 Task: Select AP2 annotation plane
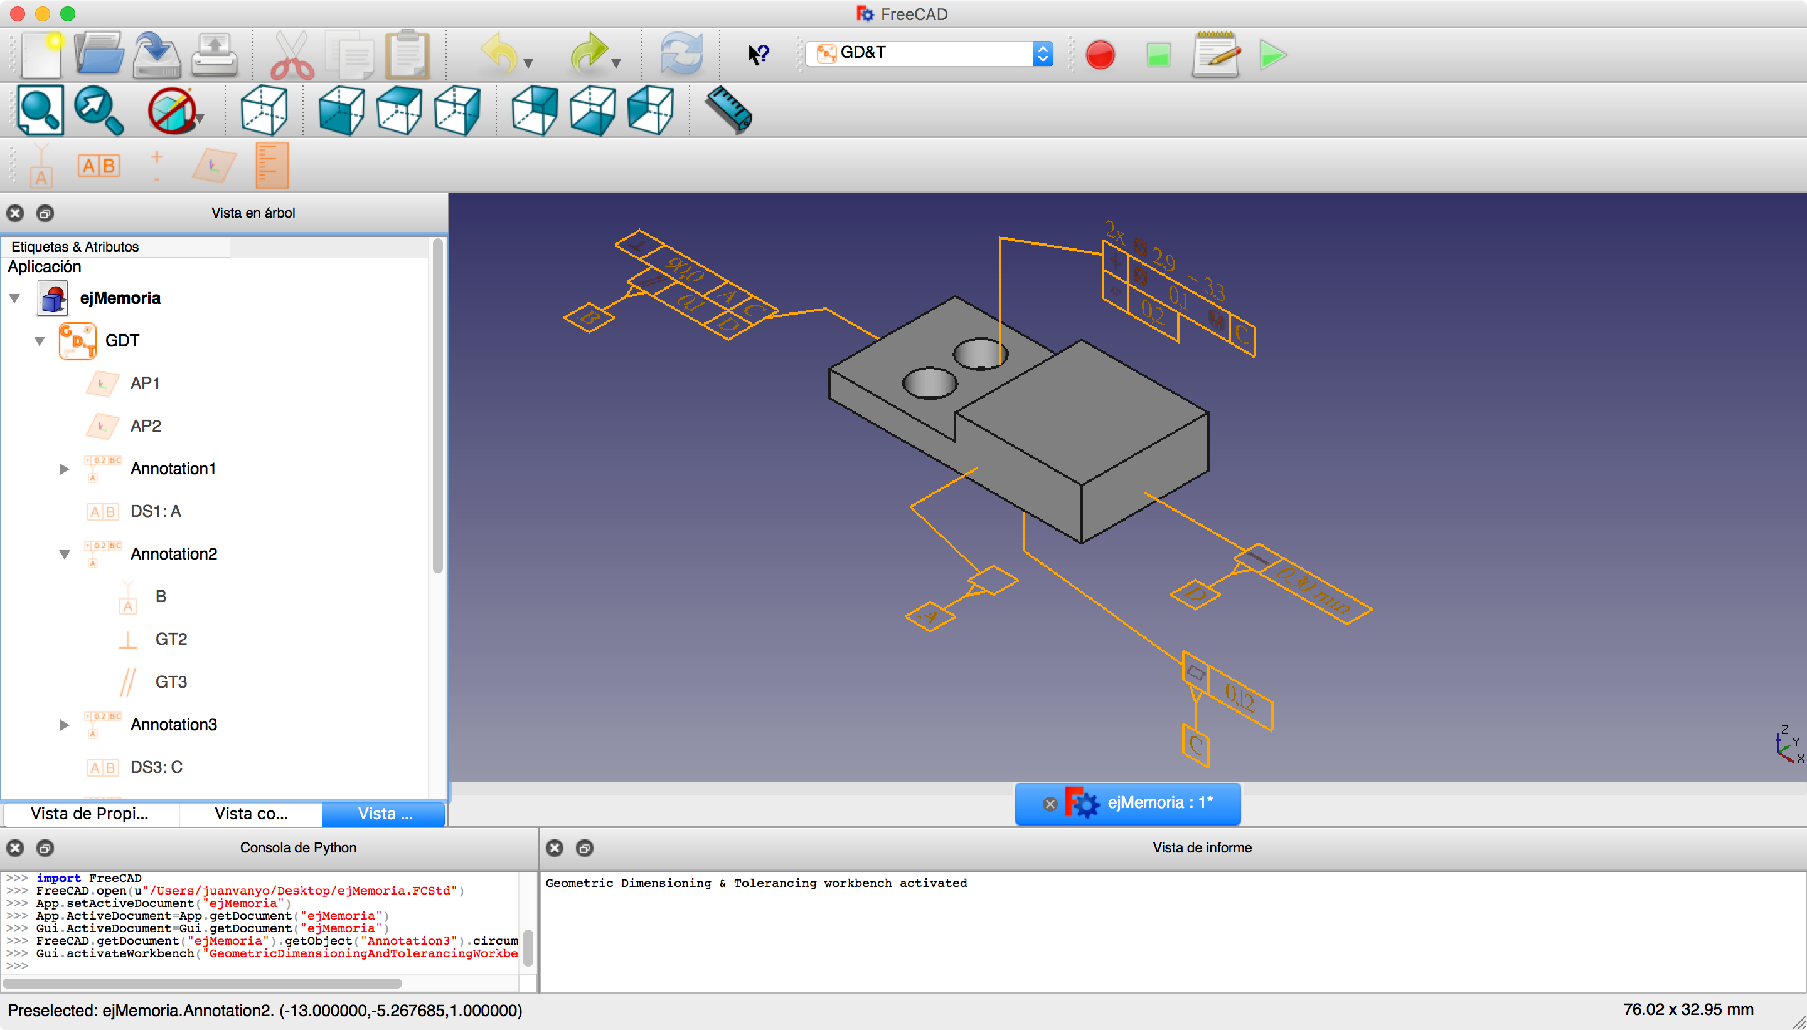click(146, 426)
